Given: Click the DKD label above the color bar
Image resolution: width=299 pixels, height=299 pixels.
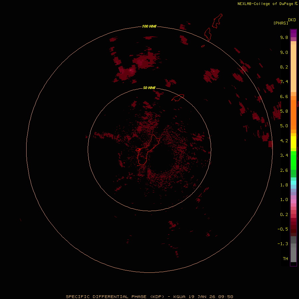Looking at the screenshot, I should tap(292, 20).
